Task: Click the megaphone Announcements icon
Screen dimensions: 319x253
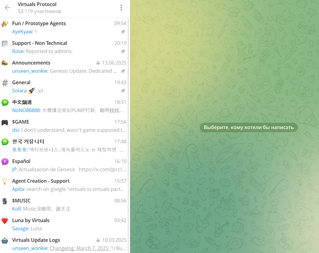Action: 5,63
